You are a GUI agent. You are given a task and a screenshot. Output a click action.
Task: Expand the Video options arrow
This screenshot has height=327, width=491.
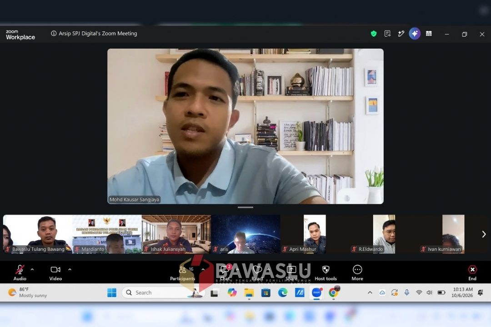[70, 269]
